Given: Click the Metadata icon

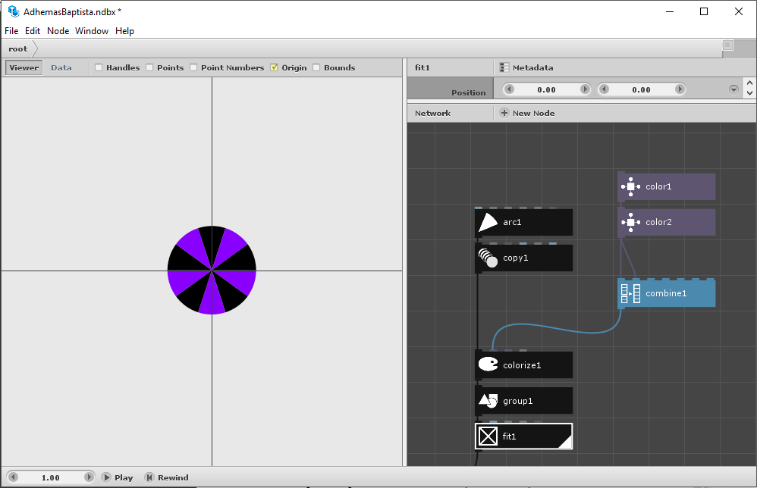Looking at the screenshot, I should pos(504,67).
